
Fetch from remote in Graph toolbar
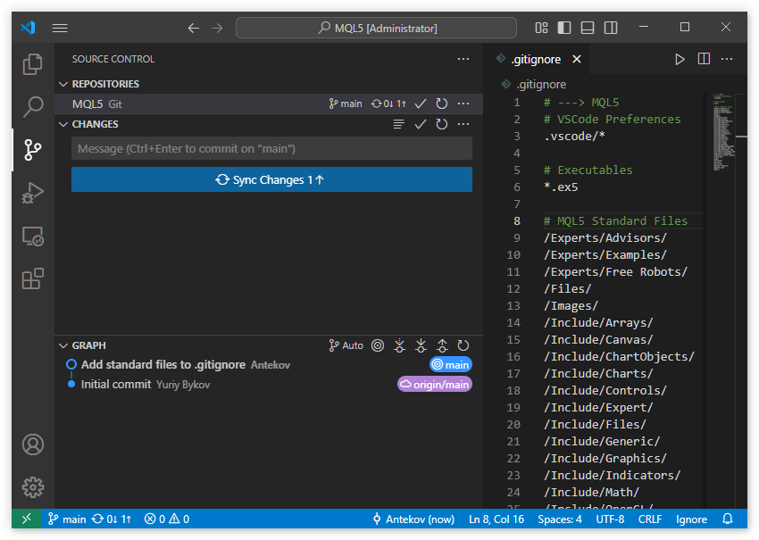[399, 345]
